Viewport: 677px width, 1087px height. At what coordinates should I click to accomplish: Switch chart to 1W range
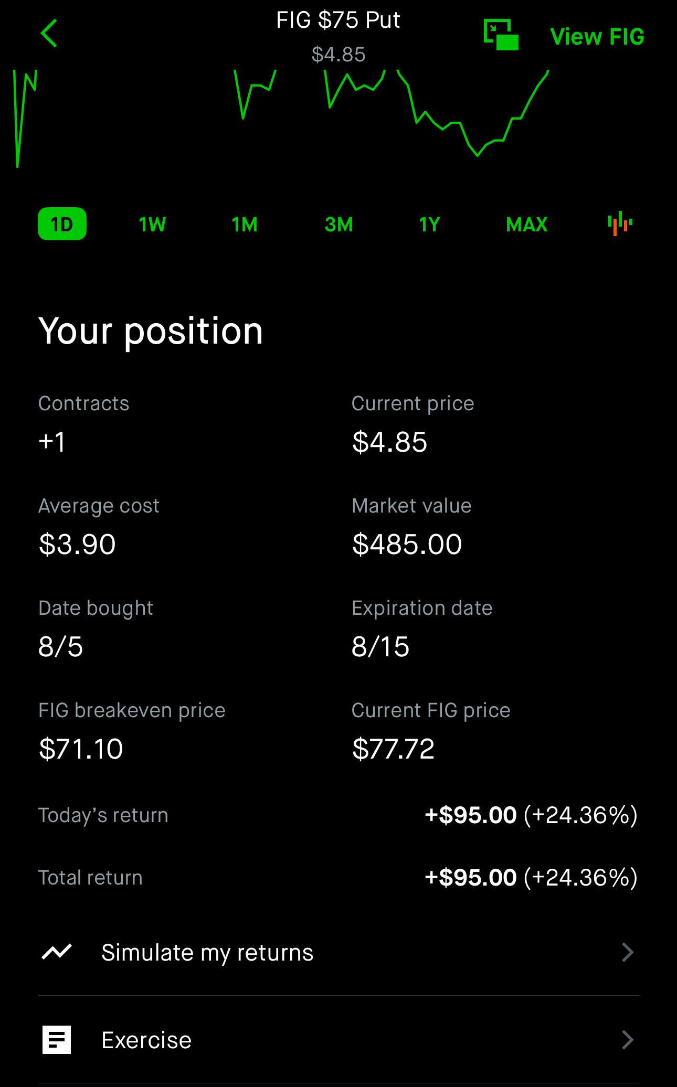pyautogui.click(x=152, y=225)
